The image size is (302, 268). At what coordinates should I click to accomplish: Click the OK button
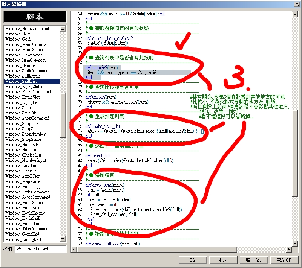click(192, 260)
